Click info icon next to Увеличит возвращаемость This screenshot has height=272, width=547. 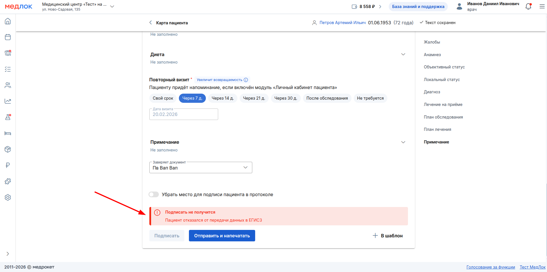click(x=246, y=80)
